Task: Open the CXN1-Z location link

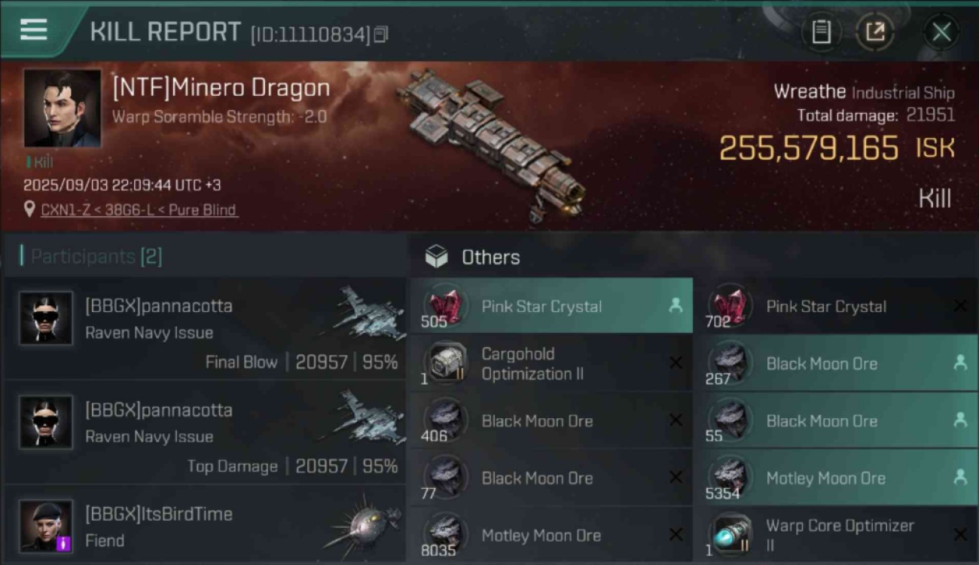Action: [x=68, y=210]
